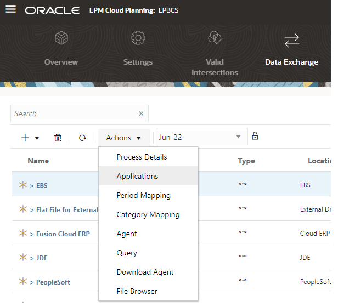Open the JDE integration link
This screenshot has height=307, width=338.
42,258
